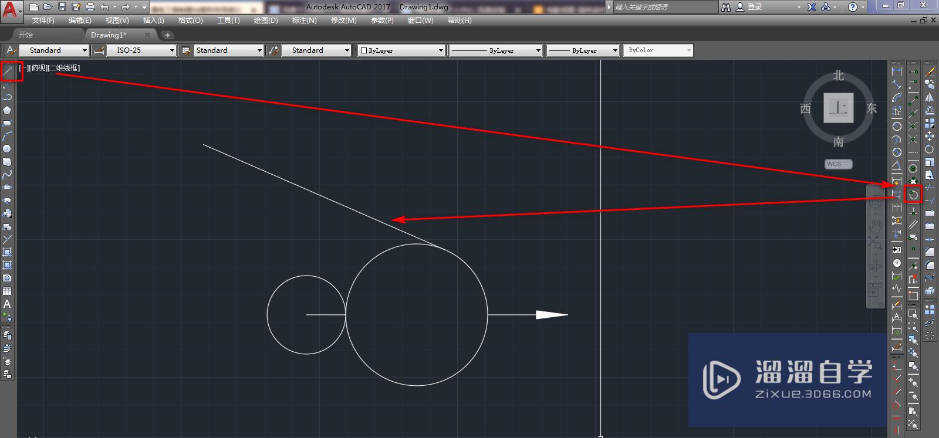The height and width of the screenshot is (438, 939).
Task: Select the Erase tool
Action: [x=930, y=72]
